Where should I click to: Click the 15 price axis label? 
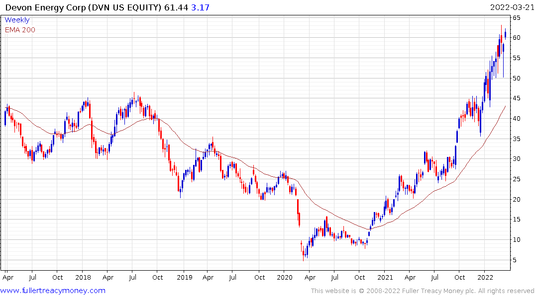(x=516, y=220)
